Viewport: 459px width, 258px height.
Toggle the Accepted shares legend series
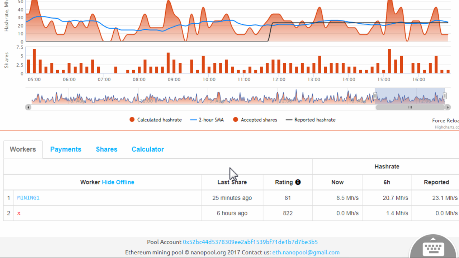[255, 120]
